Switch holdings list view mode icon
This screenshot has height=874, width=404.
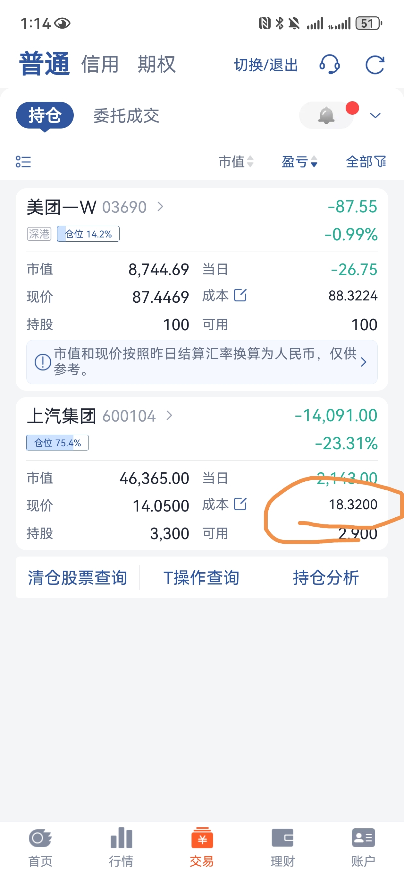click(23, 162)
